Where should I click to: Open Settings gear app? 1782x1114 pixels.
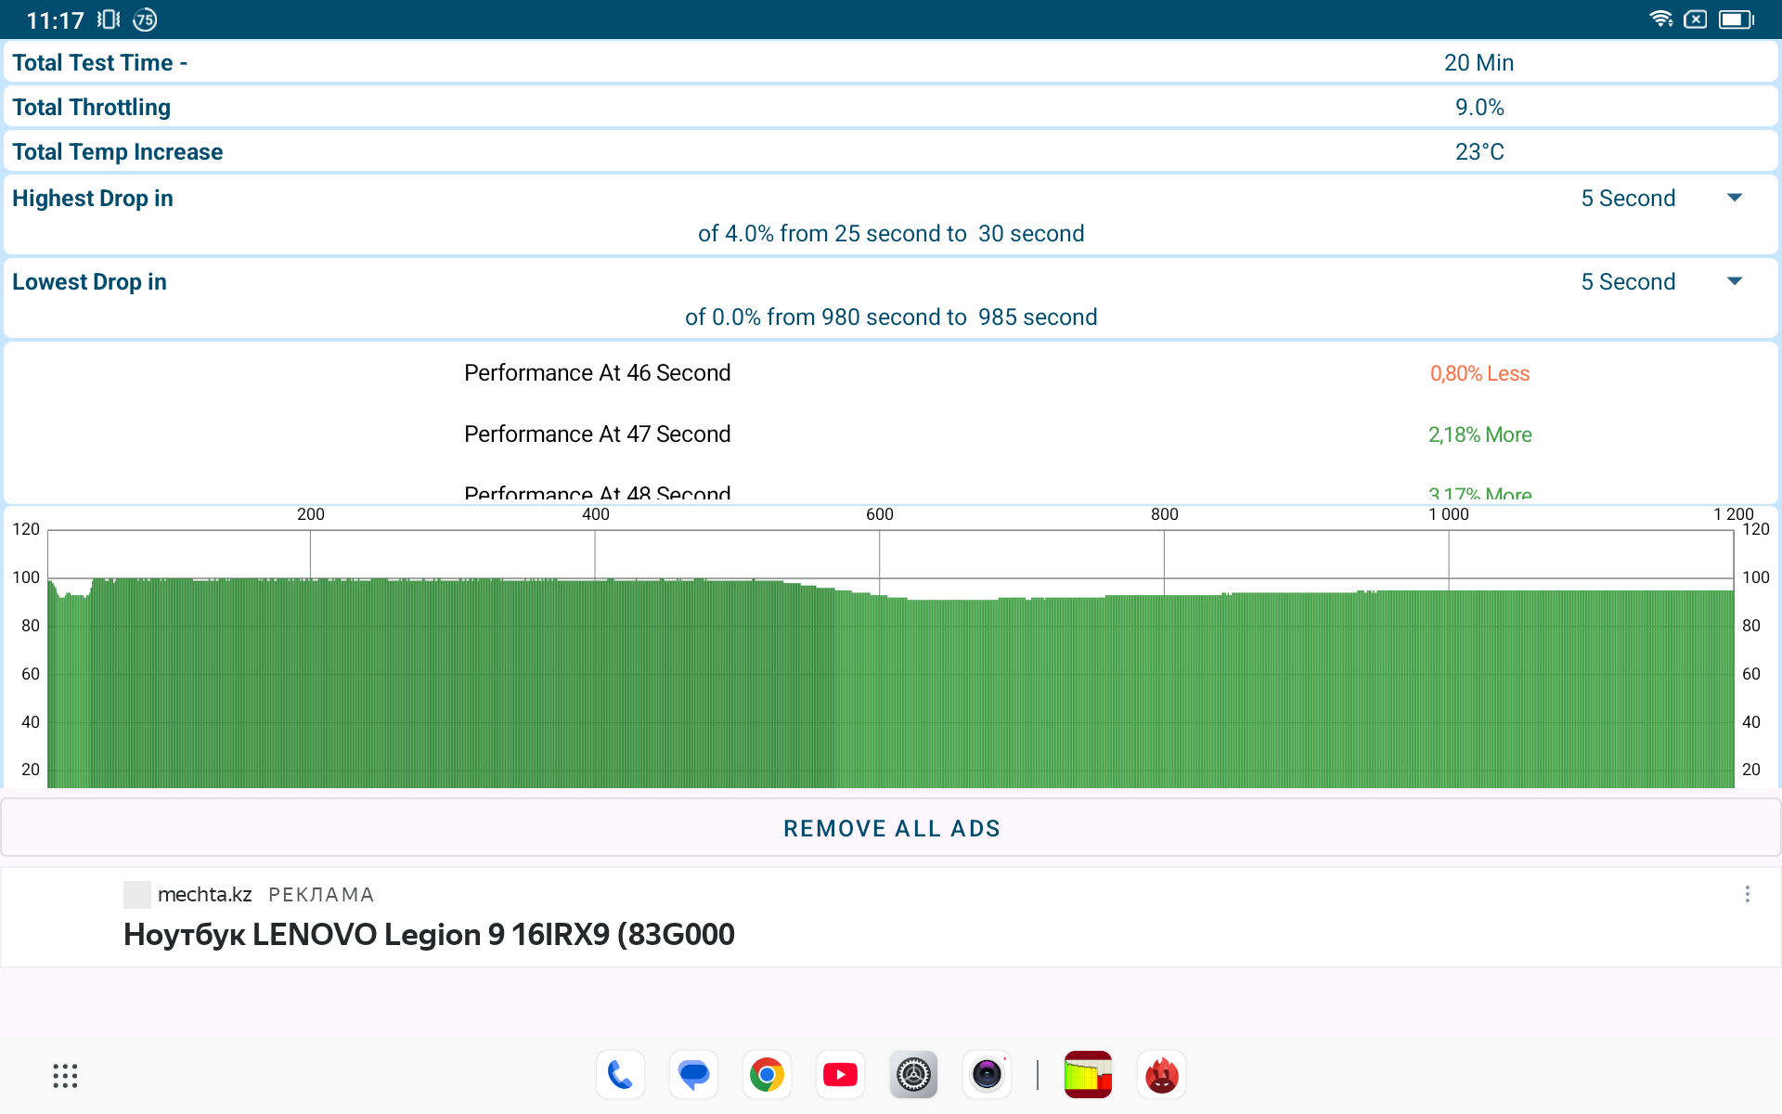coord(913,1075)
